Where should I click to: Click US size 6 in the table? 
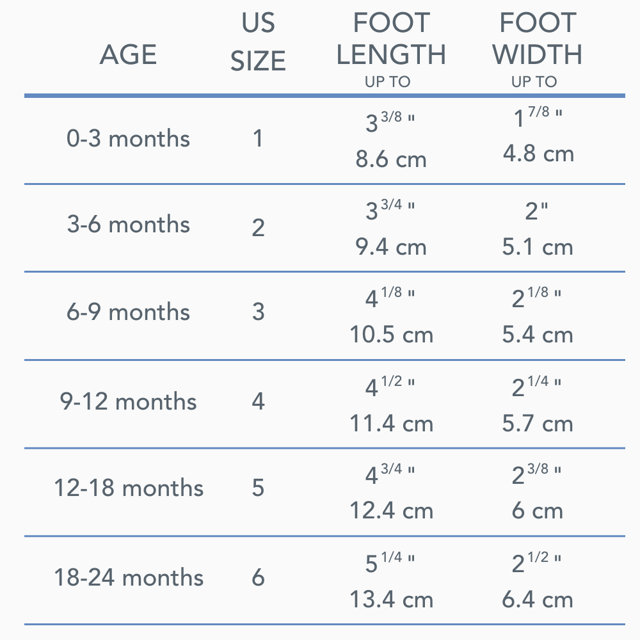tap(258, 577)
